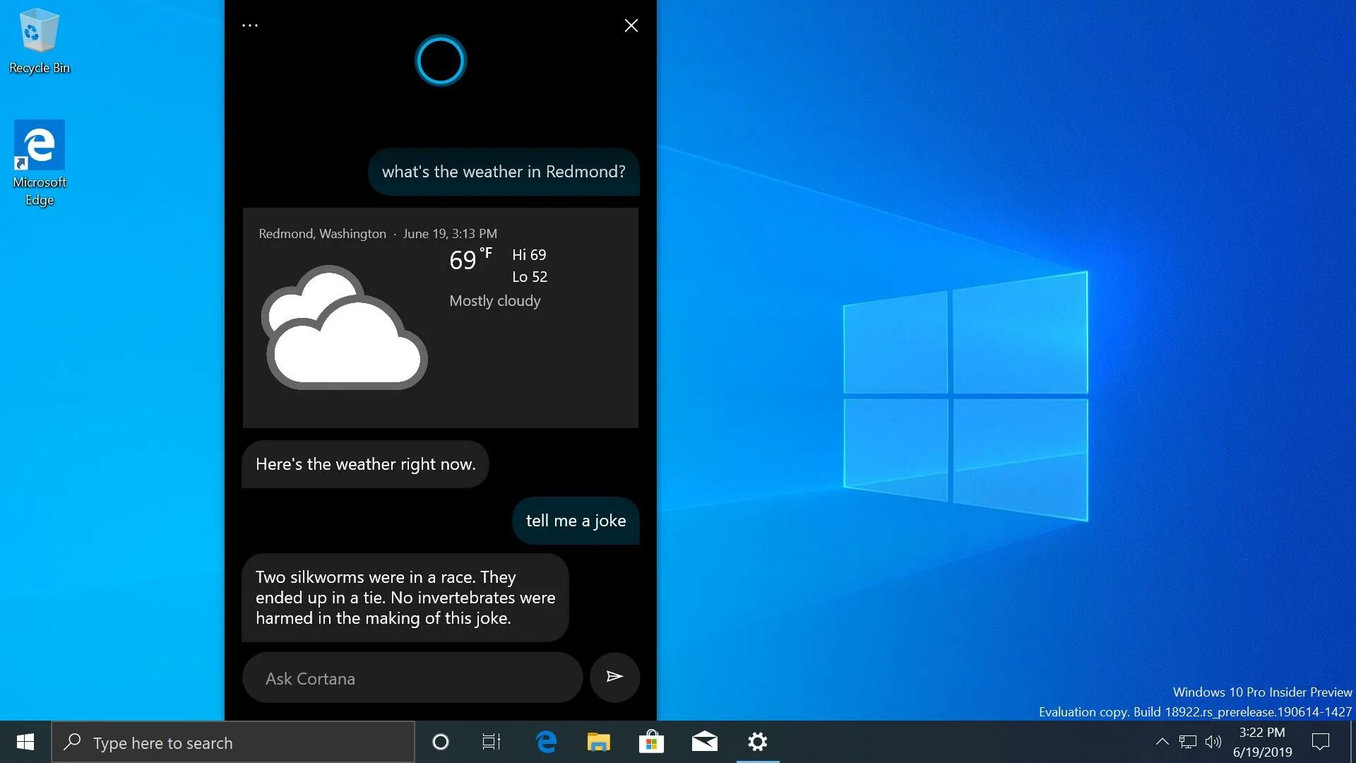
Task: Click the Cortana circle icon at top
Action: pyautogui.click(x=441, y=61)
